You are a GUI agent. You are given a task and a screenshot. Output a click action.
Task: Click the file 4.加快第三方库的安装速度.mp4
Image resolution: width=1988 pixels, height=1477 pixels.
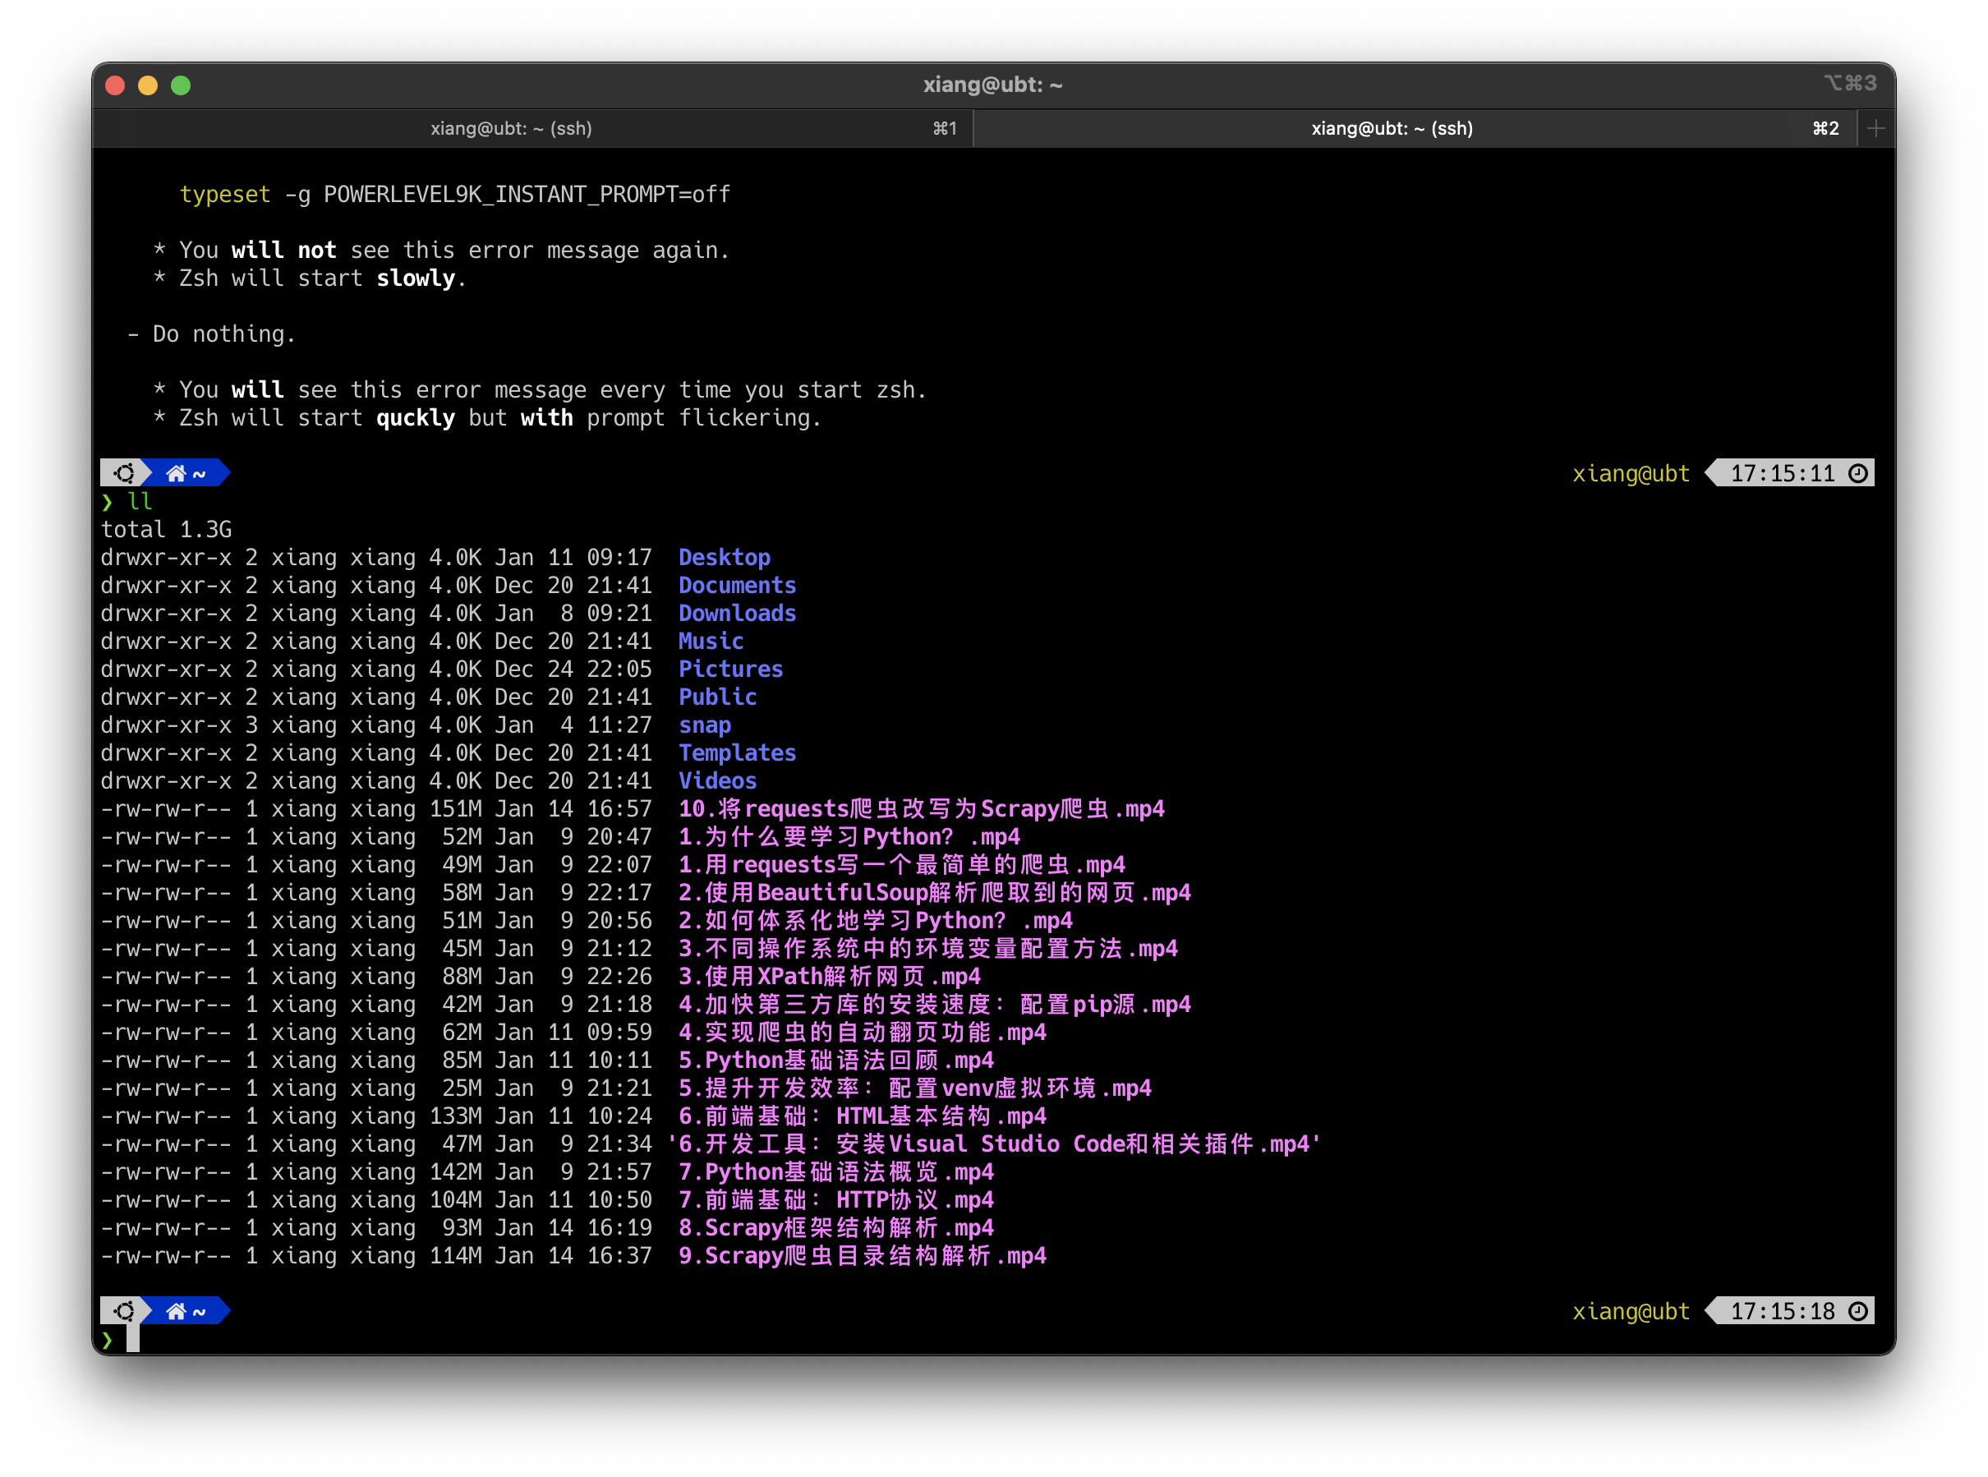point(935,1004)
